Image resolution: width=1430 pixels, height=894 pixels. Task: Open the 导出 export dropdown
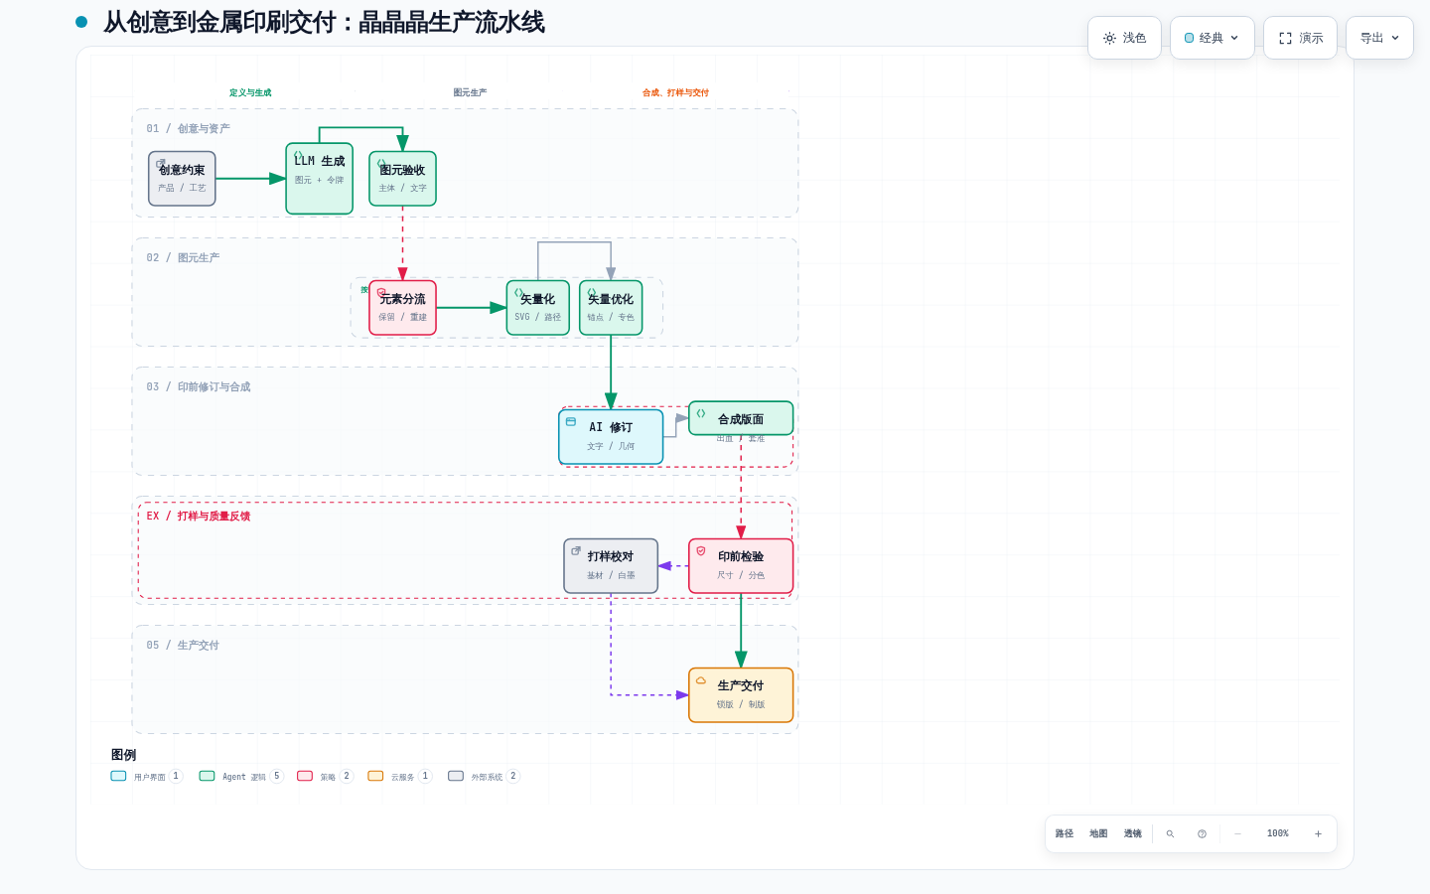click(1379, 38)
